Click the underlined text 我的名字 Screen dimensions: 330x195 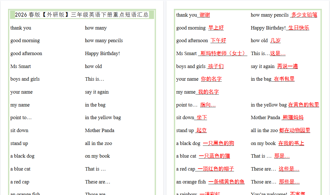click(208, 92)
